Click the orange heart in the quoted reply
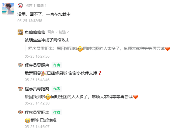The image size is (173, 130). (167, 49)
